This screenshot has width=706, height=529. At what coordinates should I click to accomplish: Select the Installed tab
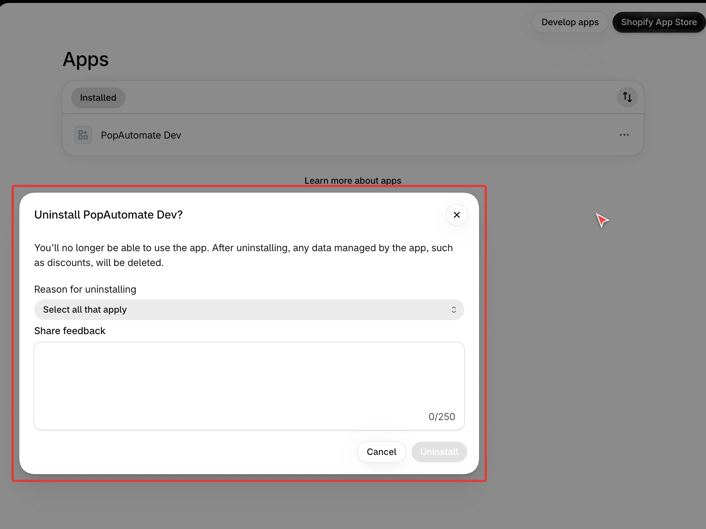point(98,98)
